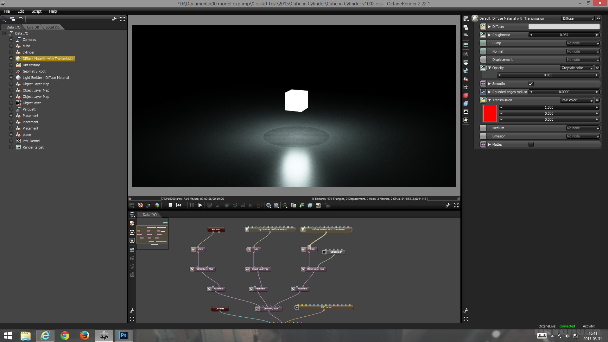Pause the render
This screenshot has width=608, height=342.
(192, 205)
